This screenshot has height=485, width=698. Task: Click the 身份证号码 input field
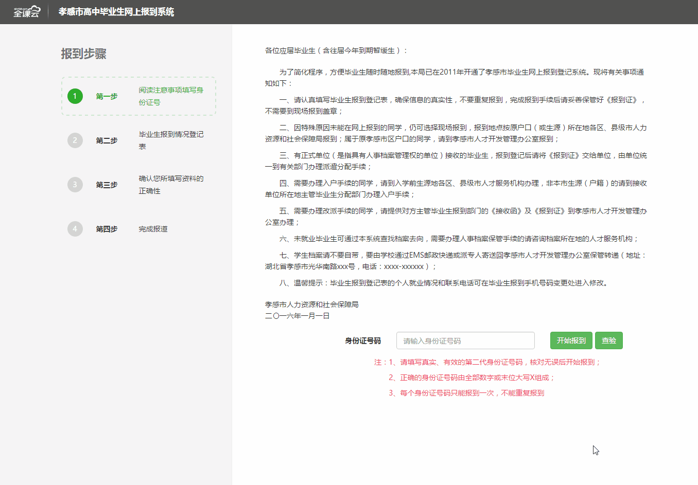[465, 340]
